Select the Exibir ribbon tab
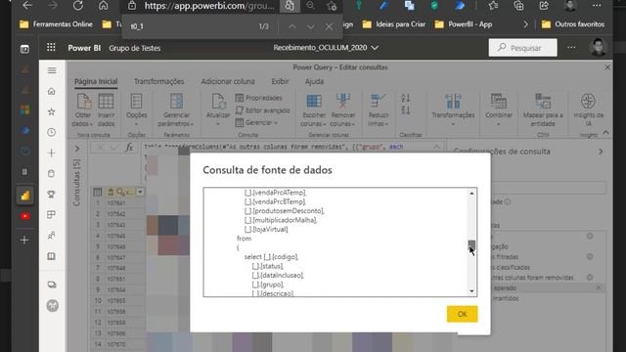Viewport: 626px width, 352px height. [x=280, y=81]
